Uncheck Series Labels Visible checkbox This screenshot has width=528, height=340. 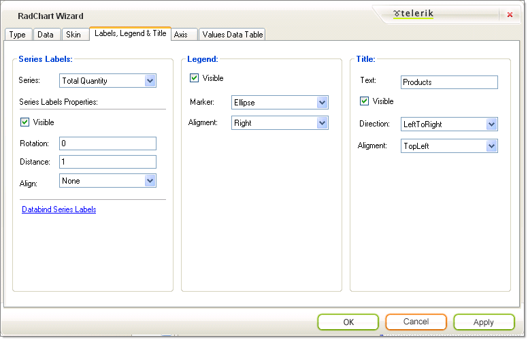click(x=25, y=122)
